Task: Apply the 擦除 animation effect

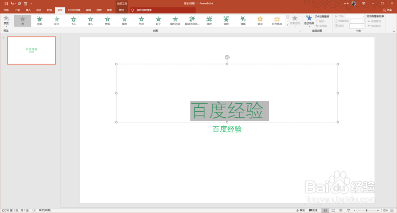Action: 124,21
